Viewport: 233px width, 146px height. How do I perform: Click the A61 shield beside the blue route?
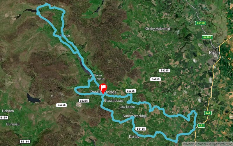[x=201, y=126]
